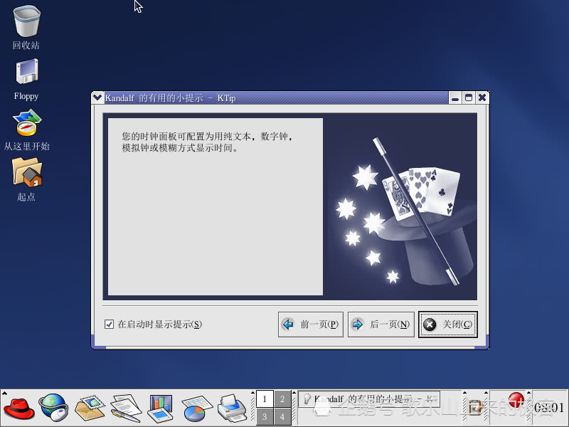
Task: Switch to virtual desktop 2
Action: tap(282, 399)
